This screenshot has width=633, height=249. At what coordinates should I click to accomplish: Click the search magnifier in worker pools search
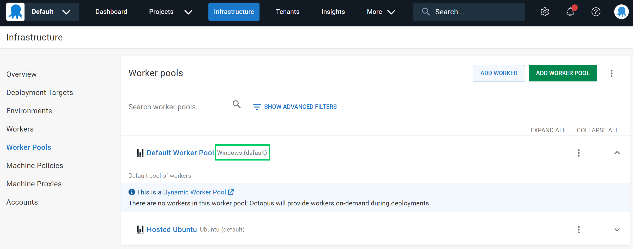pos(236,104)
